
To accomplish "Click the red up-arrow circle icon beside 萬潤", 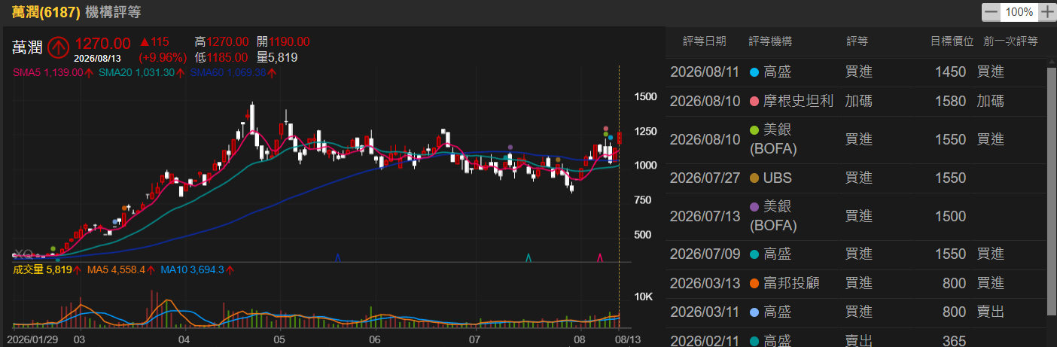I will coord(58,47).
